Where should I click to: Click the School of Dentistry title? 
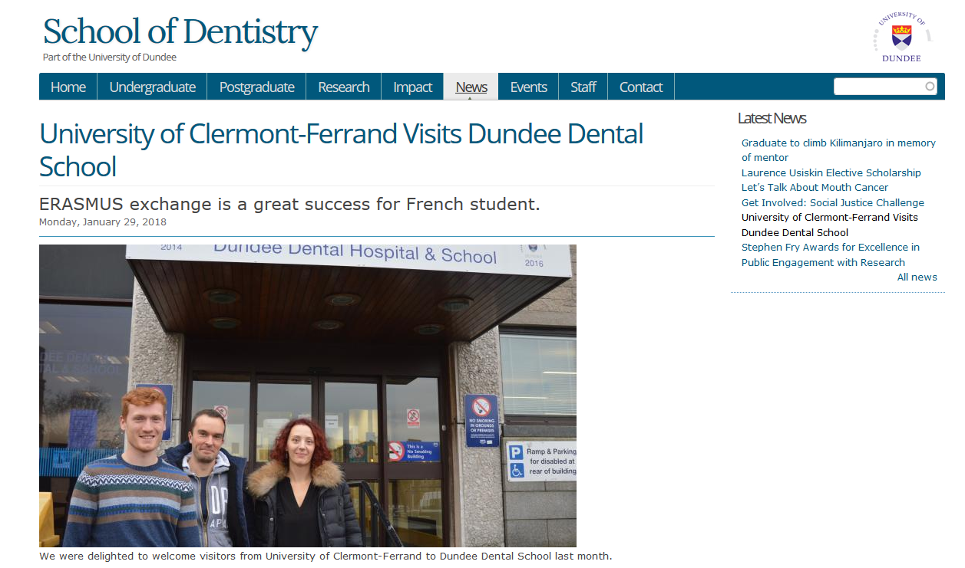(180, 32)
